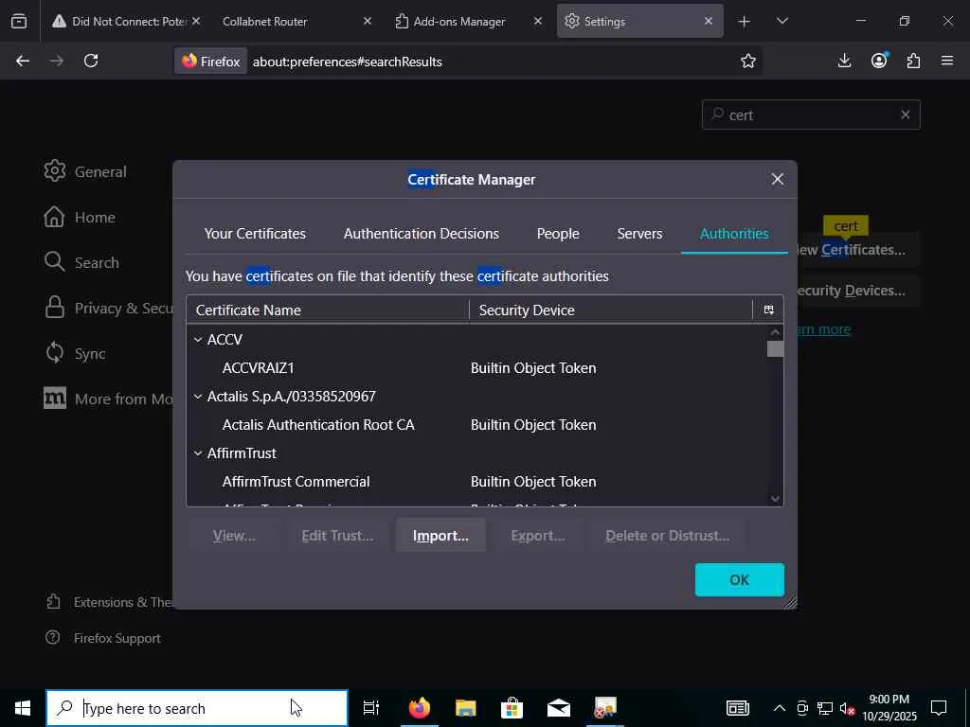Click the certificate list scrollbar thumb
The height and width of the screenshot is (727, 970).
tap(775, 349)
